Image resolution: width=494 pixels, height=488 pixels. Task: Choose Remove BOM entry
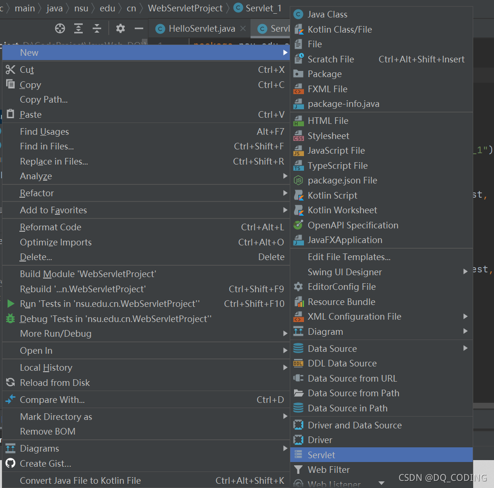coord(146,431)
